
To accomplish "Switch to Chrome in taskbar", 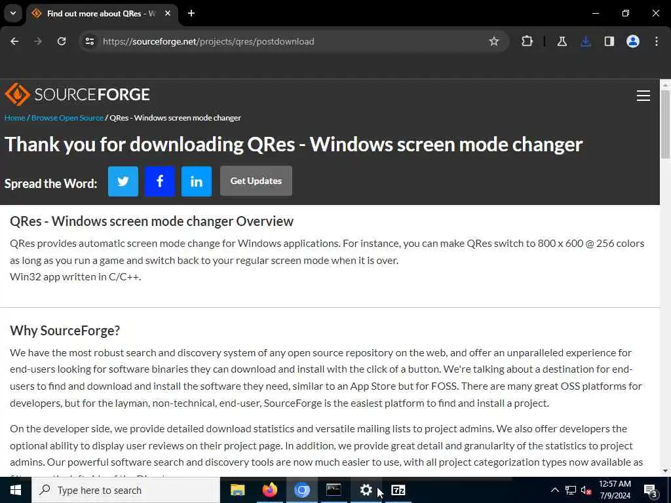I will pos(301,490).
